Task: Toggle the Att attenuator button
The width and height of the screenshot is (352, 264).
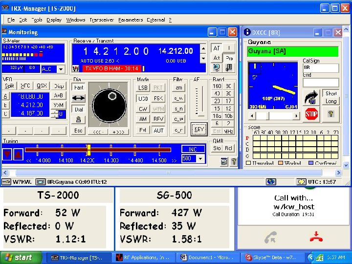Action: point(217,58)
